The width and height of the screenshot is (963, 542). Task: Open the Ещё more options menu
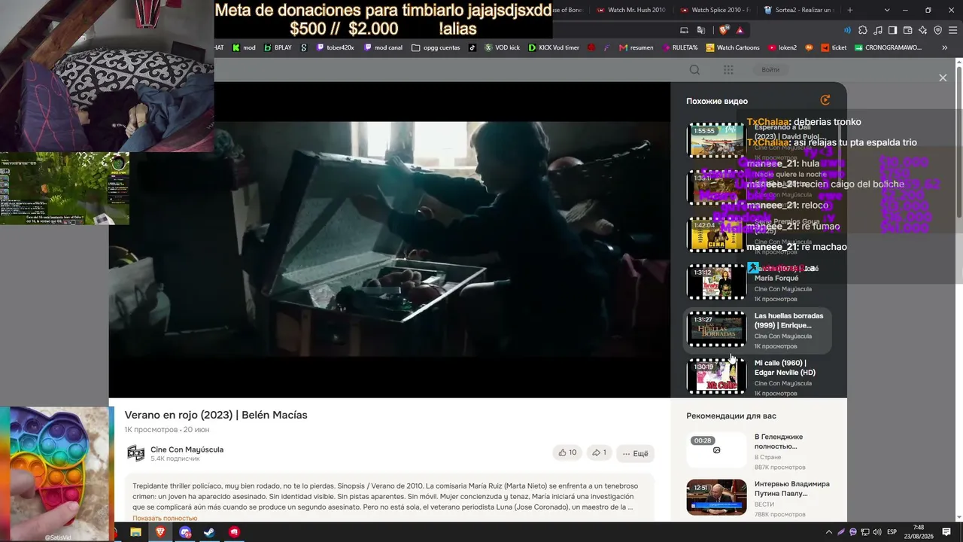tap(635, 453)
